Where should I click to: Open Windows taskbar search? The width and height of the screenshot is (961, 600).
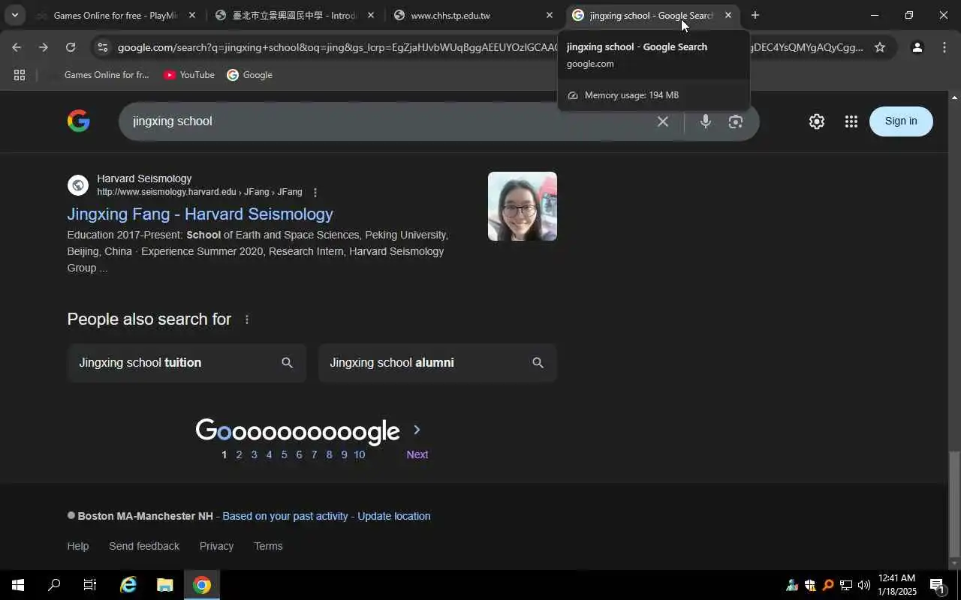tap(54, 585)
